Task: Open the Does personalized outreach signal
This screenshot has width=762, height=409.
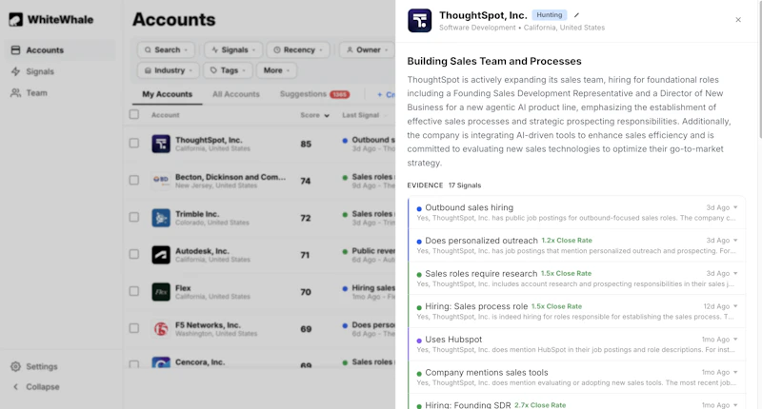Action: point(577,245)
